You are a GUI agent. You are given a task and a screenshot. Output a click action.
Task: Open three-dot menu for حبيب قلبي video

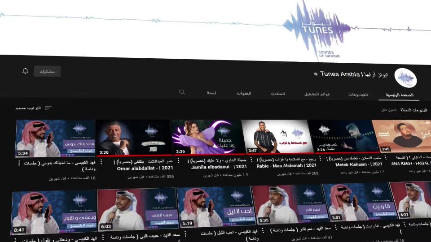point(103,237)
